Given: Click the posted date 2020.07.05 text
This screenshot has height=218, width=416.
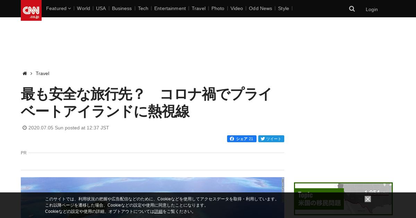Looking at the screenshot, I should (69, 128).
